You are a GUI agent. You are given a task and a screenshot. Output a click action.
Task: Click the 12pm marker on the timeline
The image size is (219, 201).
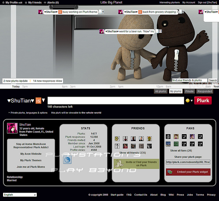(x=159, y=87)
